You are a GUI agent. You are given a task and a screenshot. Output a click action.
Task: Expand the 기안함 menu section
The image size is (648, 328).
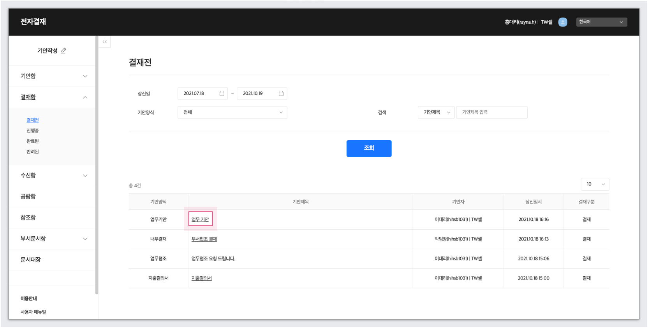(85, 76)
